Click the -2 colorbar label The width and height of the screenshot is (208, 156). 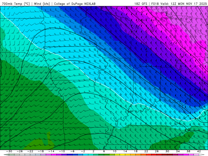tap(83, 151)
